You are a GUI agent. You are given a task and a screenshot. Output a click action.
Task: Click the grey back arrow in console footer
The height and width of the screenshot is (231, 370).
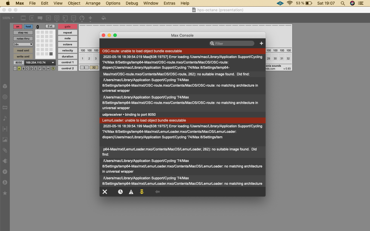pos(158,192)
